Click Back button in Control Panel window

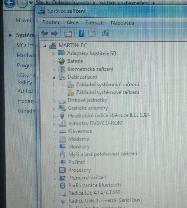coord(9,3)
